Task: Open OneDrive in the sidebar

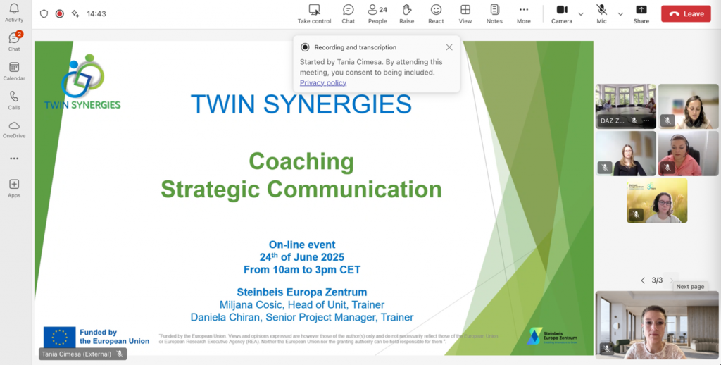Action: 14,130
